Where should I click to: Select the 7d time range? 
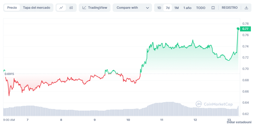click(x=168, y=8)
